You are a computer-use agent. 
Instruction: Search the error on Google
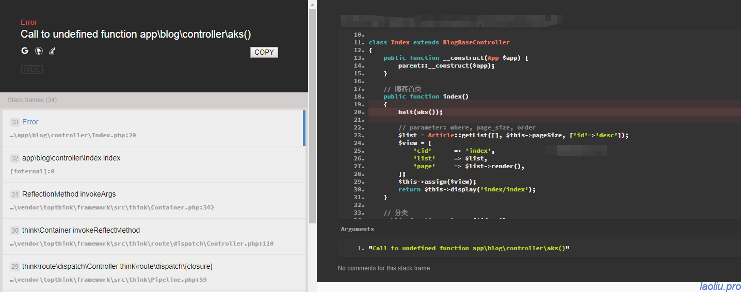(x=25, y=51)
